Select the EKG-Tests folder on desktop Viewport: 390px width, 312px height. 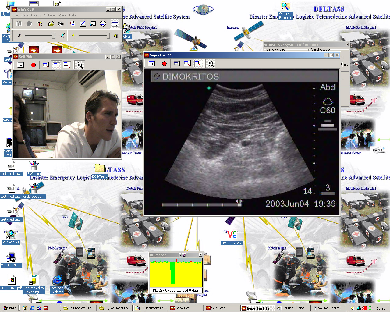[100, 171]
